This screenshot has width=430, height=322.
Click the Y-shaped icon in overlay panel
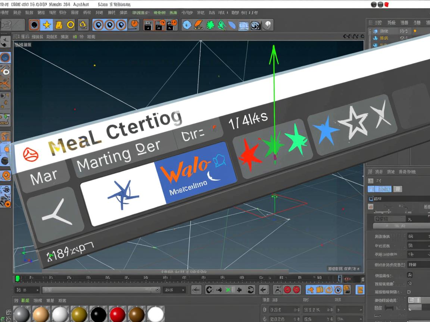point(56,214)
